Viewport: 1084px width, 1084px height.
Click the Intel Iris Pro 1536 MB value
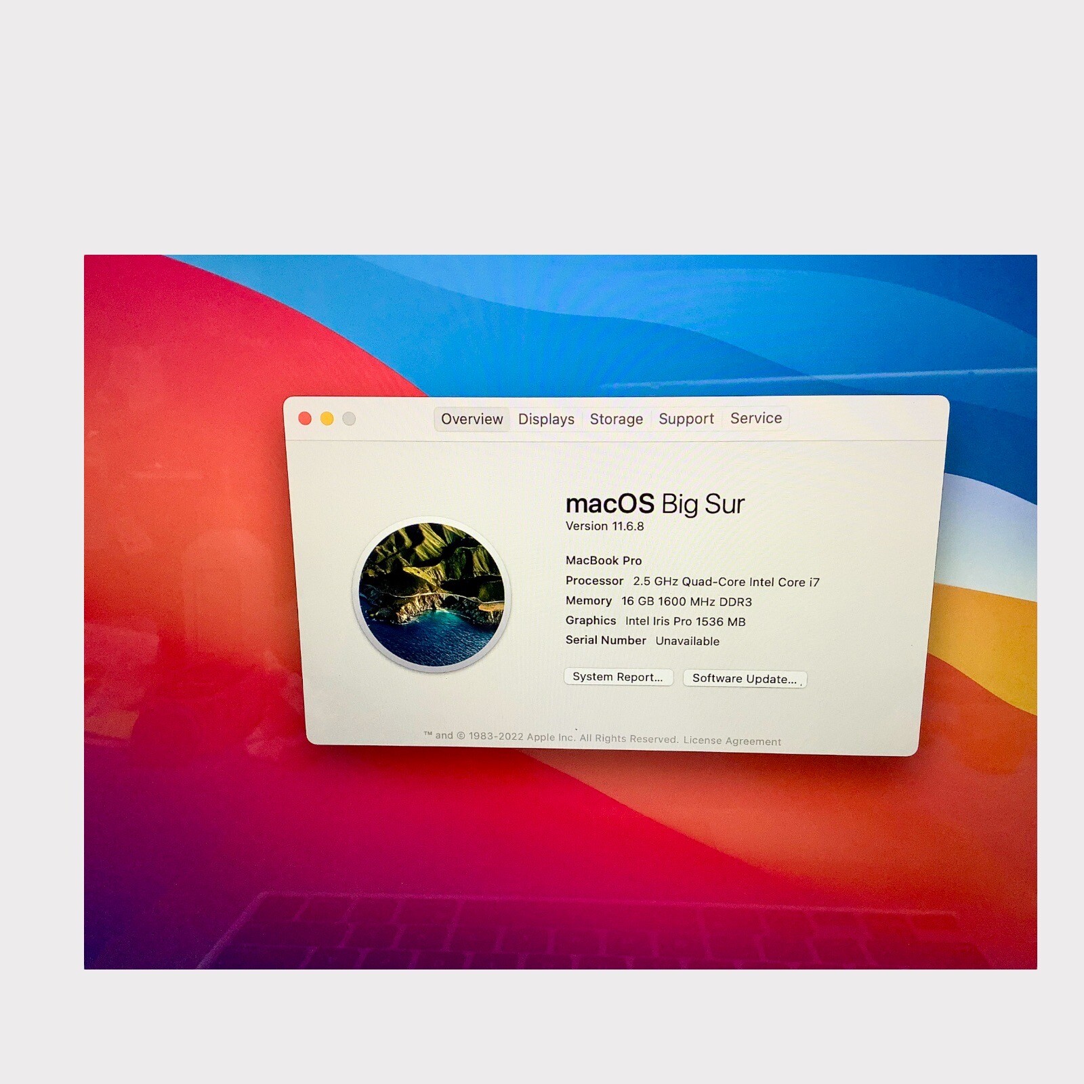(685, 621)
